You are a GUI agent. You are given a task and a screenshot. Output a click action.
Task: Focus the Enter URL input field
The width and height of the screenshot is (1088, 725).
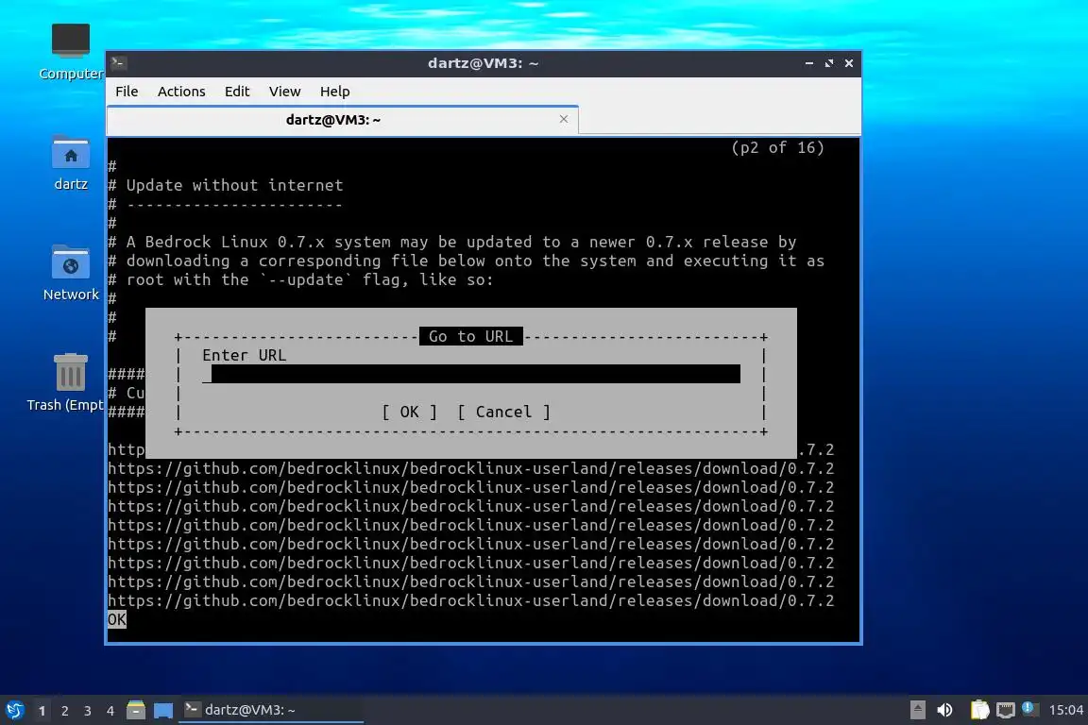[x=471, y=374]
